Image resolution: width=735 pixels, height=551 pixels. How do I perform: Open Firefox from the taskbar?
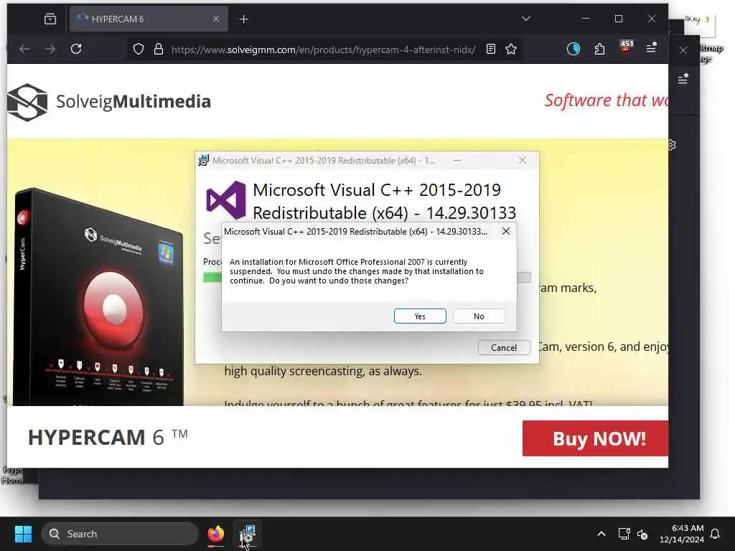[215, 534]
